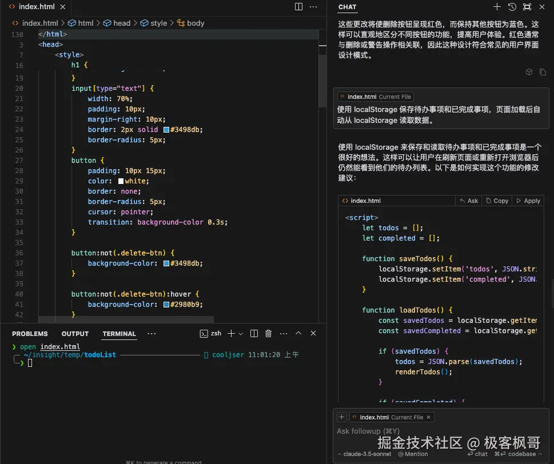554x464 pixels.
Task: Switch to the PROBLEMS tab
Action: pyautogui.click(x=30, y=334)
